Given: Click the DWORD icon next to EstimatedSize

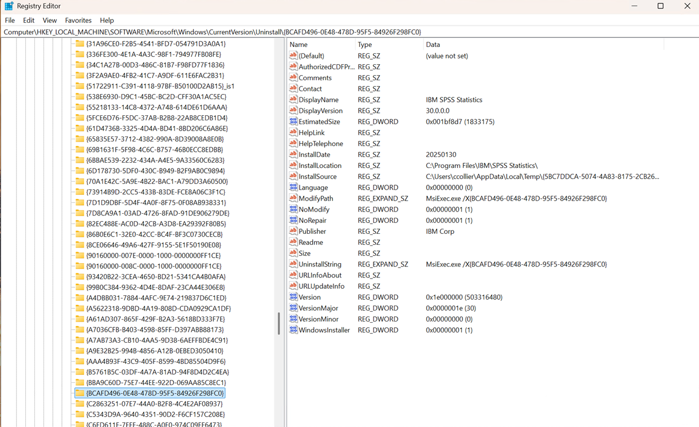Looking at the screenshot, I should (293, 122).
